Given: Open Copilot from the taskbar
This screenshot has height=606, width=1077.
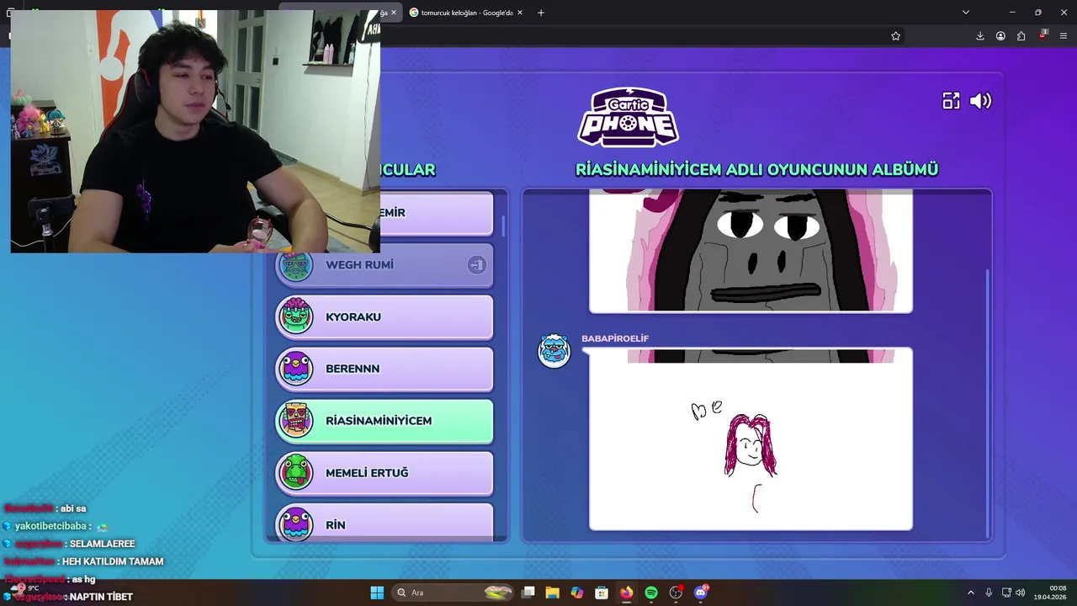Looking at the screenshot, I should click(577, 593).
